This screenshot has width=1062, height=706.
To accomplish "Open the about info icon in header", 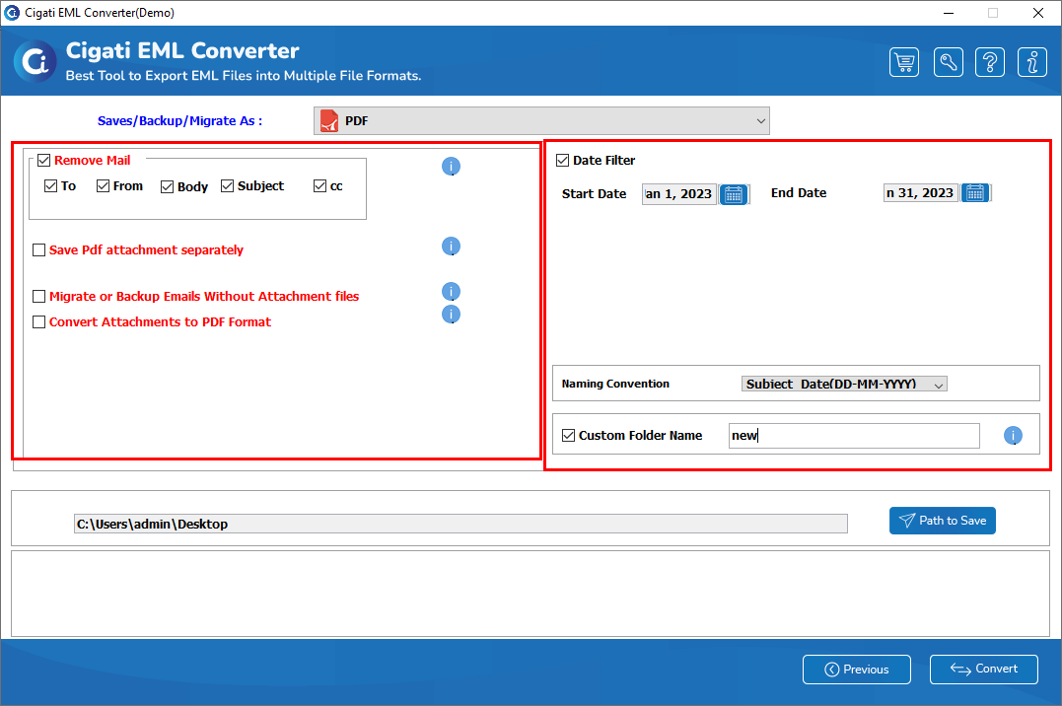I will click(1032, 62).
